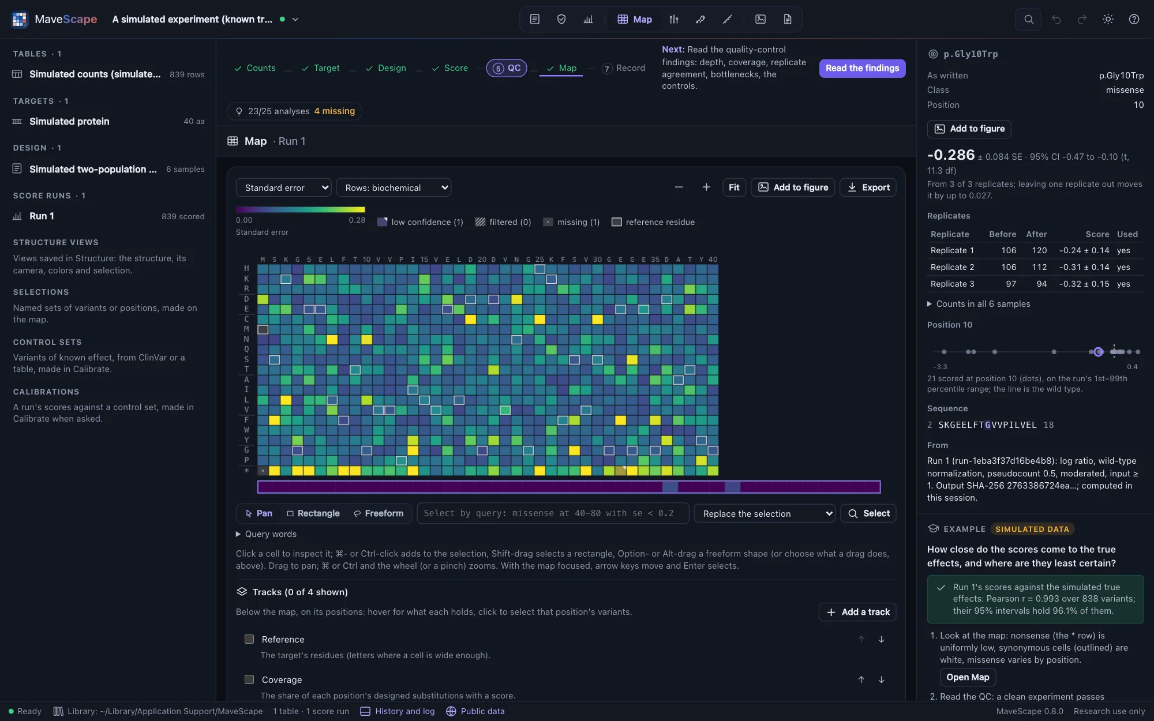Select the Rectangle selection mode
The width and height of the screenshot is (1154, 721).
click(313, 513)
